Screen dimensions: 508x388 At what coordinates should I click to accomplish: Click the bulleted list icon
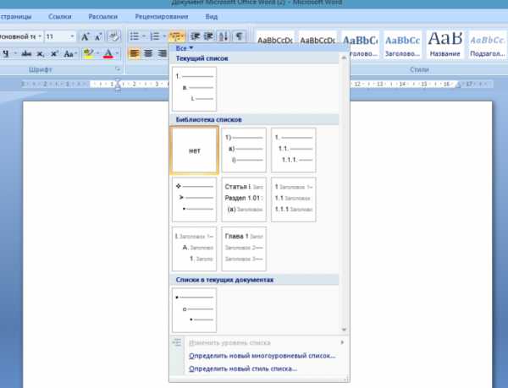(134, 36)
